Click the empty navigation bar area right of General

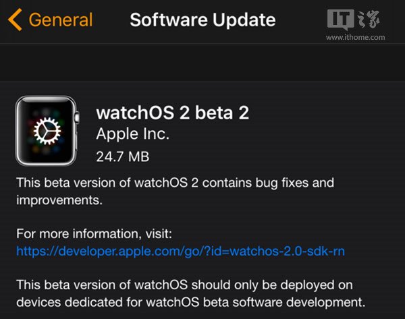coord(111,20)
